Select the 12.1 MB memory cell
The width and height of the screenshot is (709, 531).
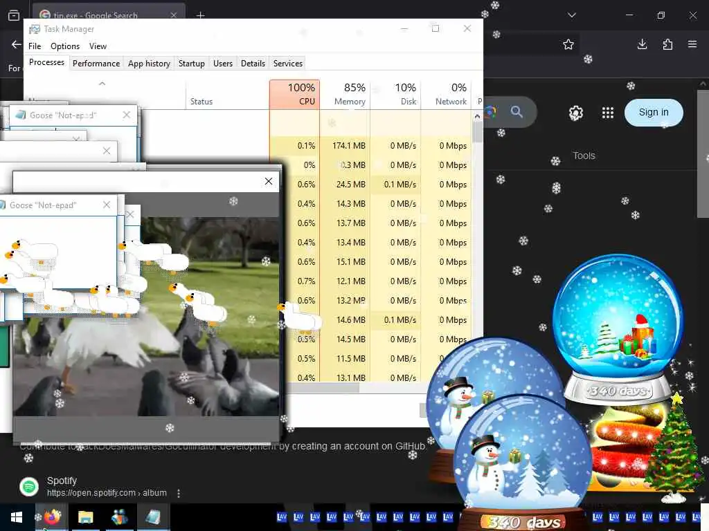point(345,281)
